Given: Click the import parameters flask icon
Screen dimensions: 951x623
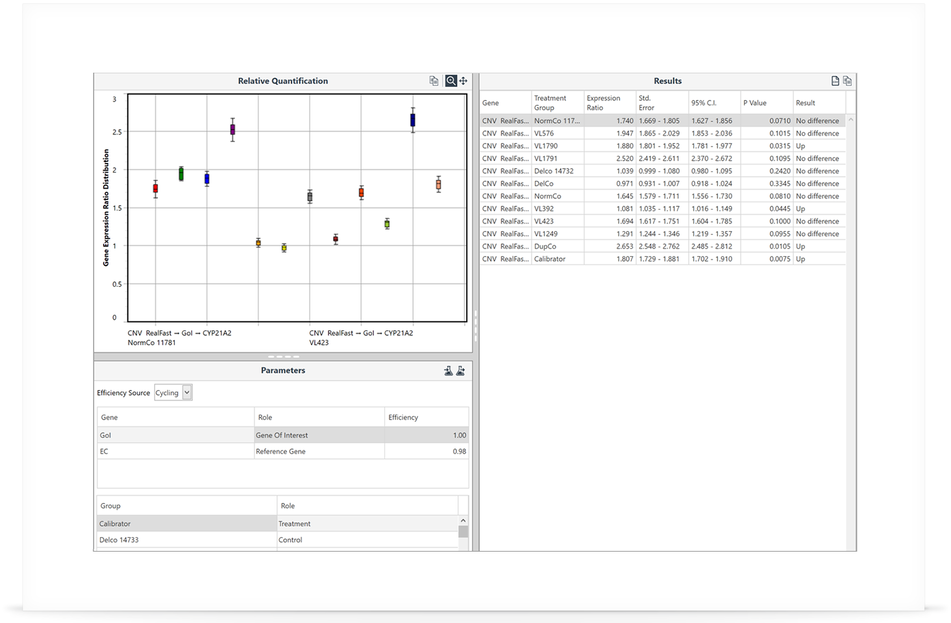Looking at the screenshot, I should pos(448,371).
